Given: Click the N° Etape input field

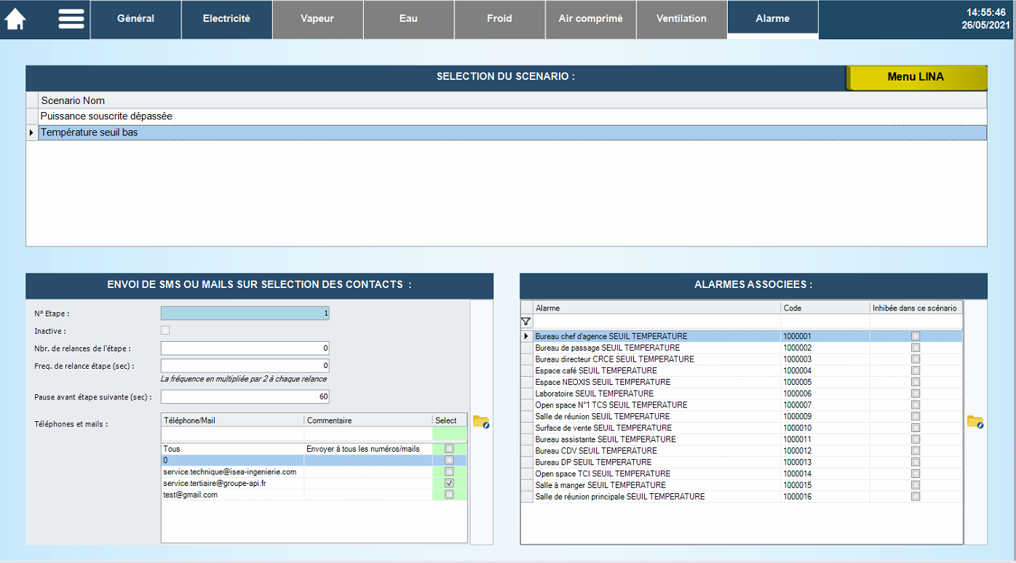Looking at the screenshot, I should tap(245, 314).
